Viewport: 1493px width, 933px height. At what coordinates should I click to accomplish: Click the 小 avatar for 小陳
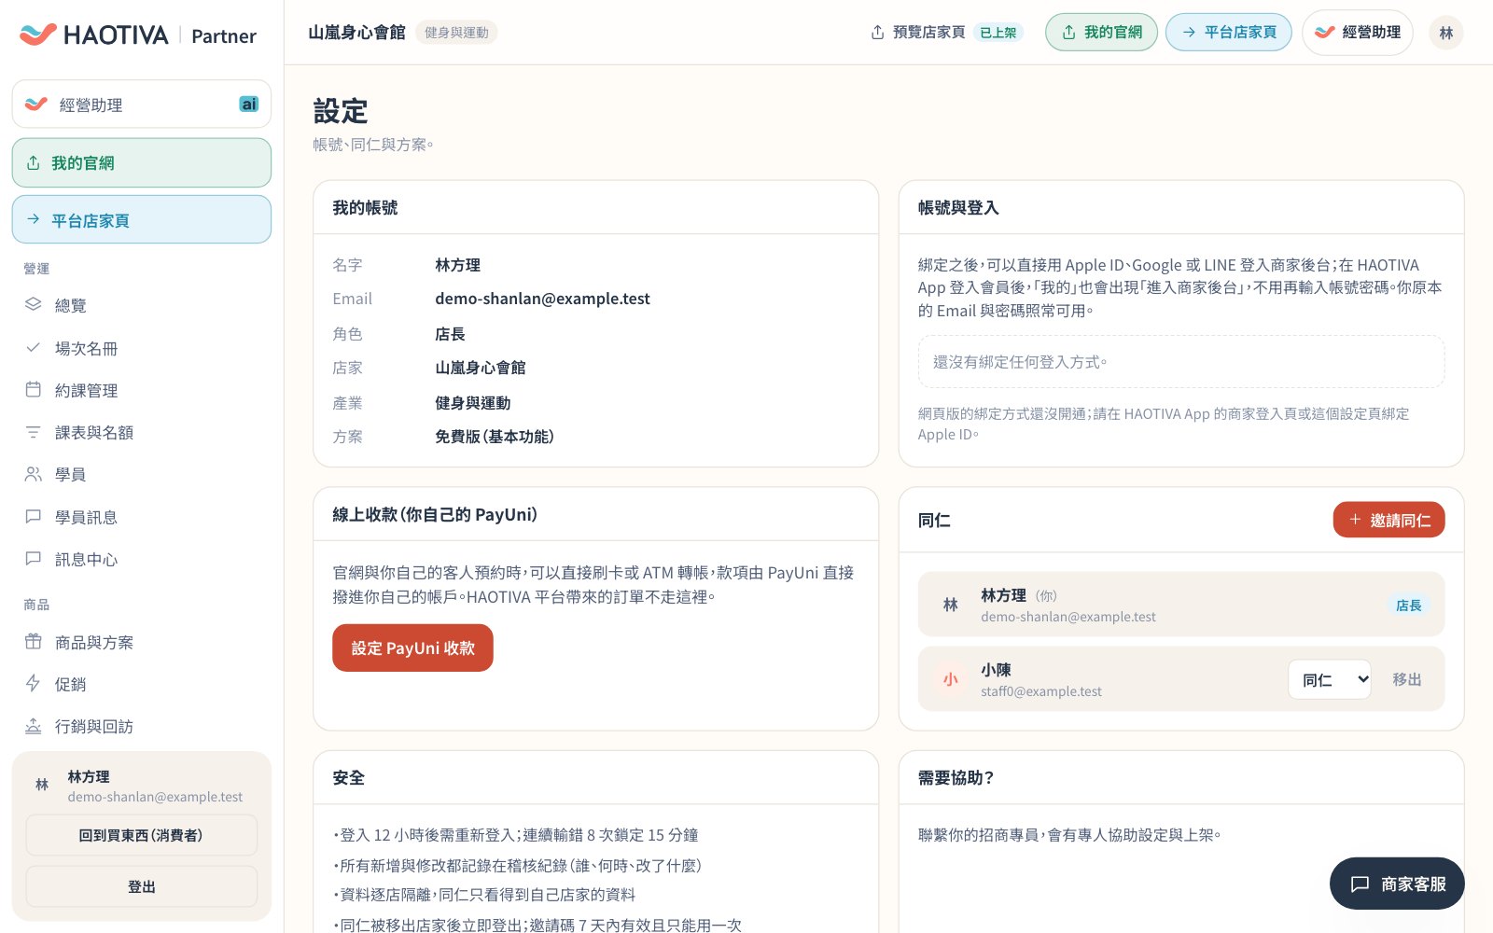950,679
